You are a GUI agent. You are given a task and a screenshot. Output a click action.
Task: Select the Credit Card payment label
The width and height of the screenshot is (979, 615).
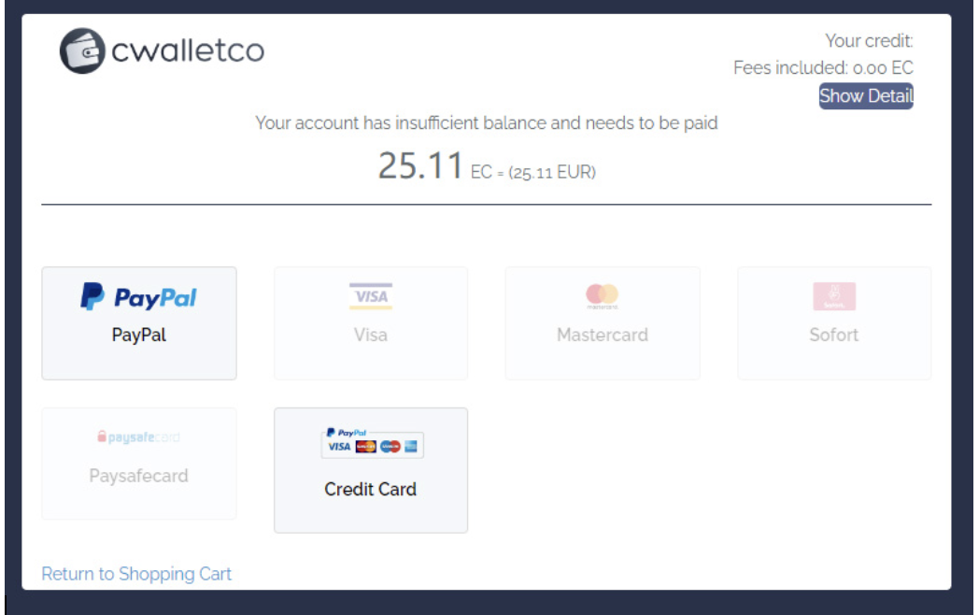(x=371, y=489)
